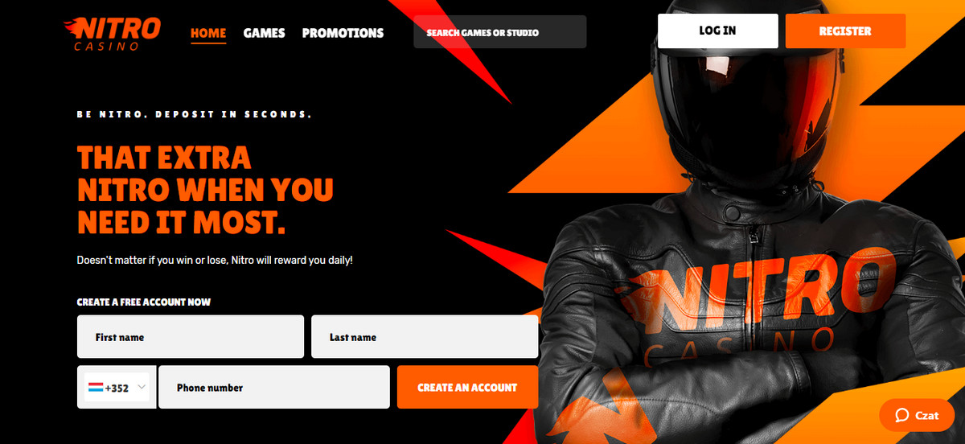Click the Be Nitro. Deposit in seconds tagline
The height and width of the screenshot is (444, 965).
point(194,114)
